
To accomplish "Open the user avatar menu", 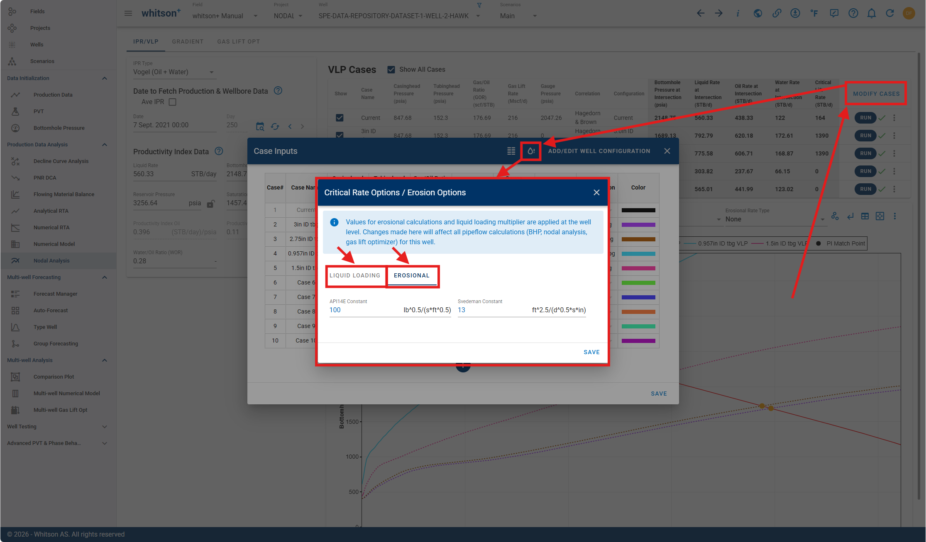I will point(909,13).
